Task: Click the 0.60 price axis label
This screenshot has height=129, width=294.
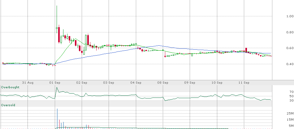Action: coord(290,48)
